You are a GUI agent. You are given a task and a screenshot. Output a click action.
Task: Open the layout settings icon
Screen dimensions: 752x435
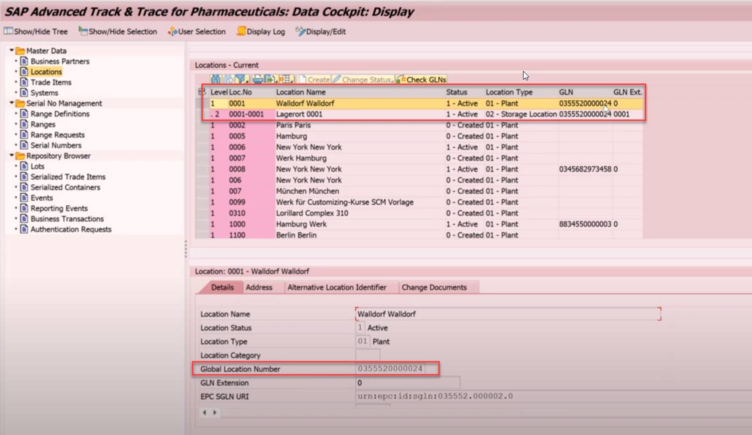[x=286, y=79]
